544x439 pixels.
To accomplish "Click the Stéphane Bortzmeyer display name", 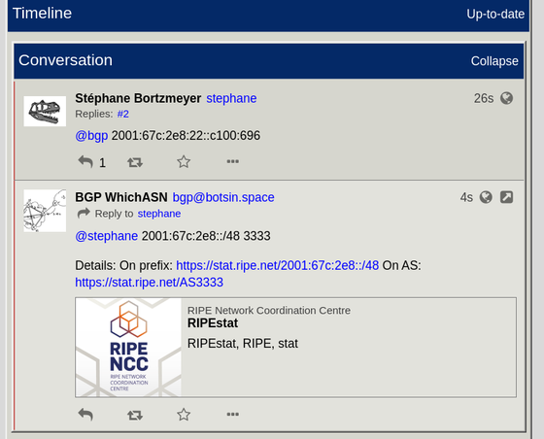I will pos(138,98).
